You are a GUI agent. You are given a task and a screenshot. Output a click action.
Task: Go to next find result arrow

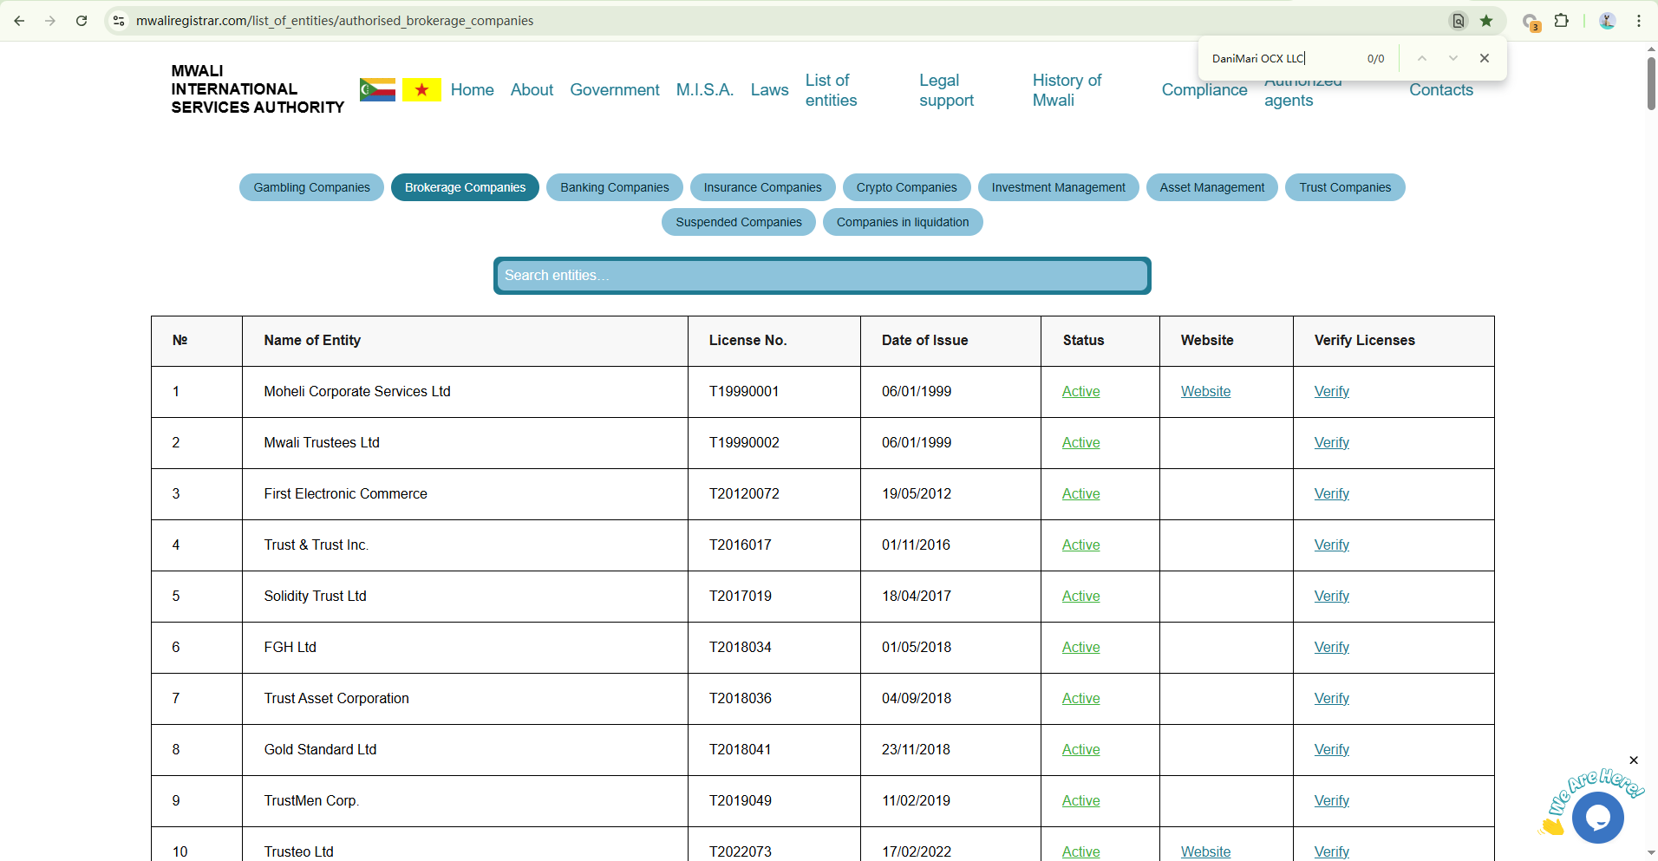pos(1453,58)
